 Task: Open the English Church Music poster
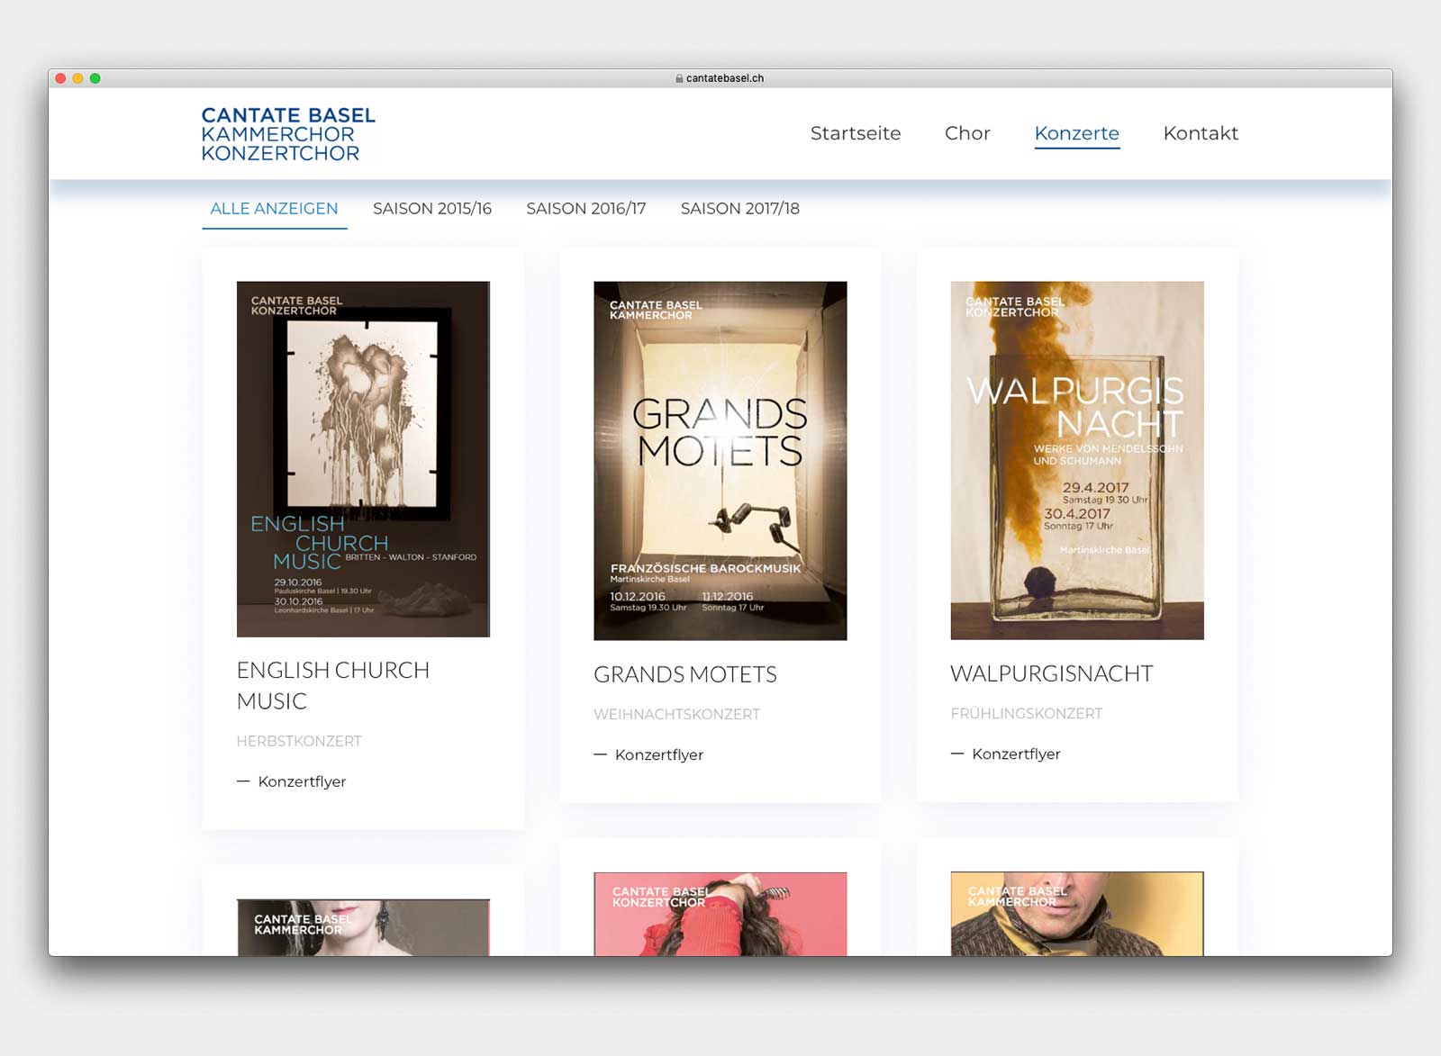click(x=363, y=459)
